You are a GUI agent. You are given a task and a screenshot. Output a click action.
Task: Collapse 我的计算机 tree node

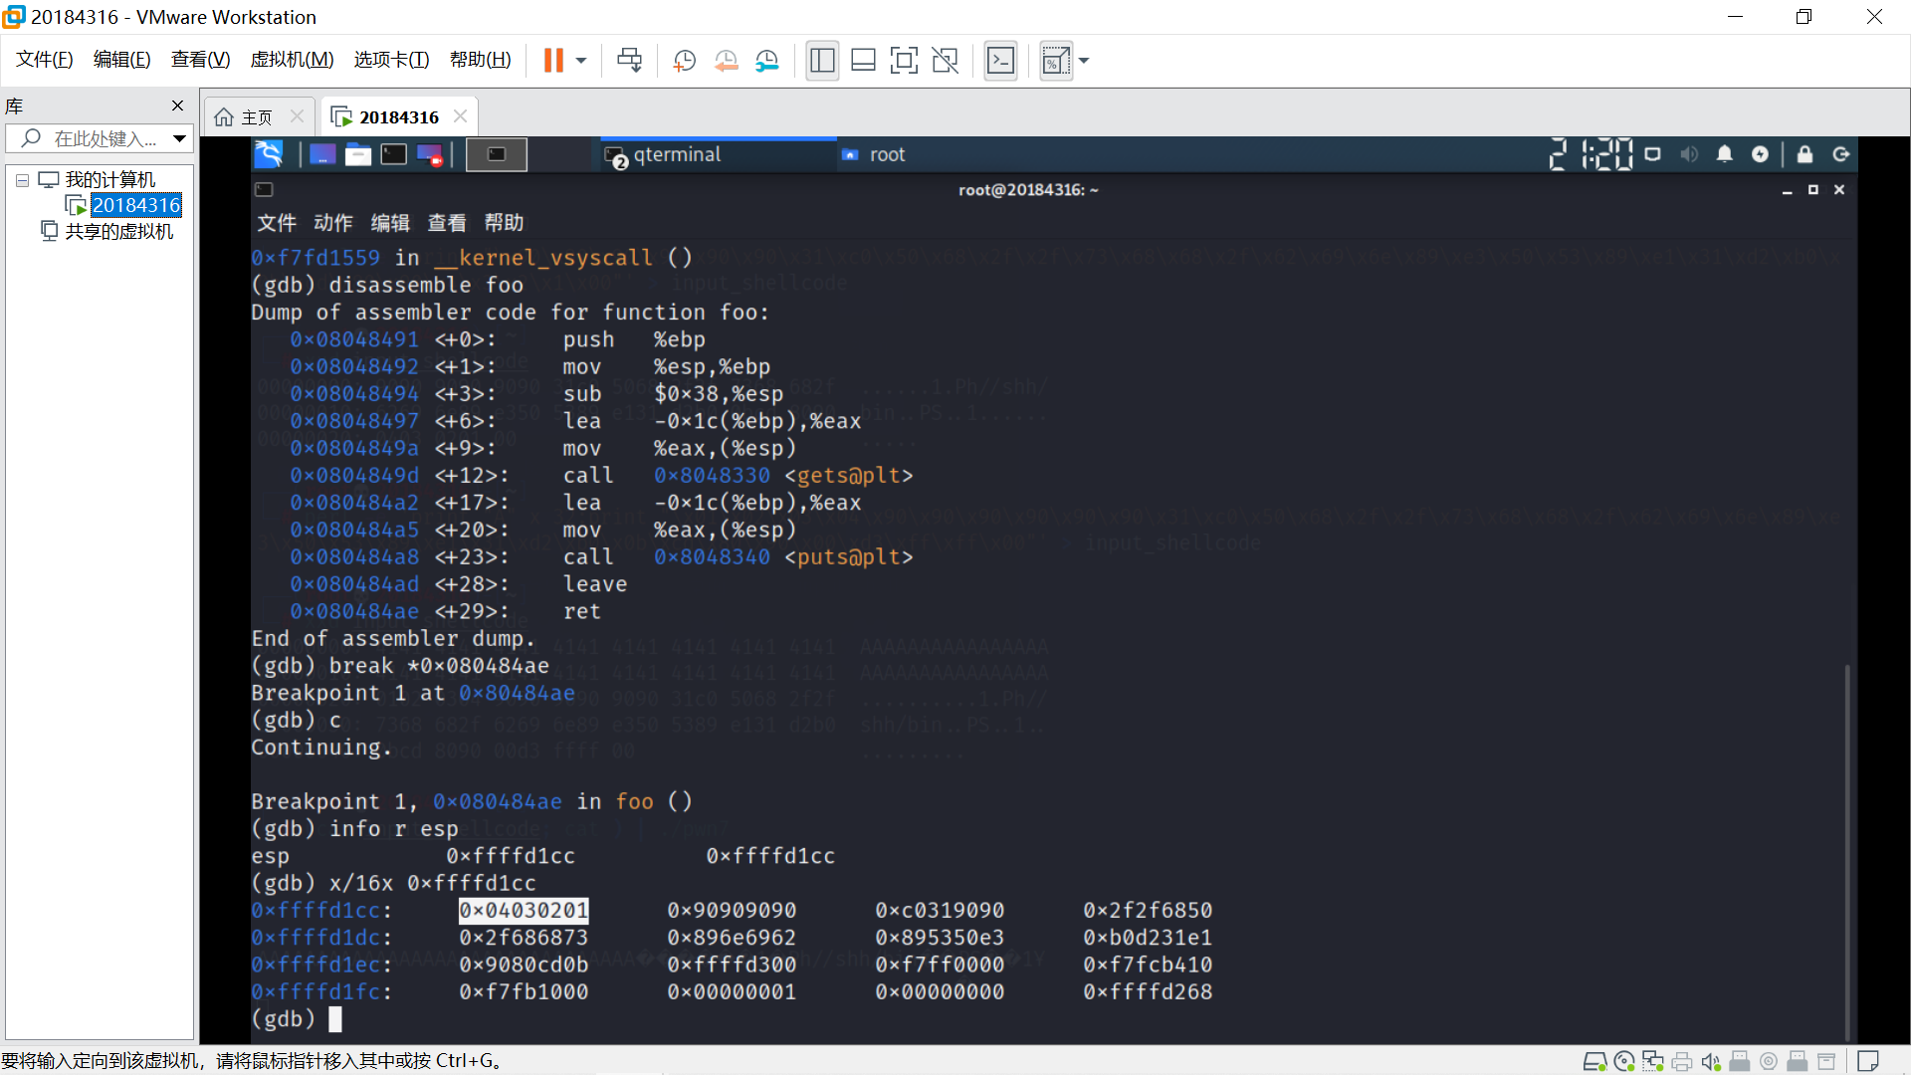tap(22, 180)
